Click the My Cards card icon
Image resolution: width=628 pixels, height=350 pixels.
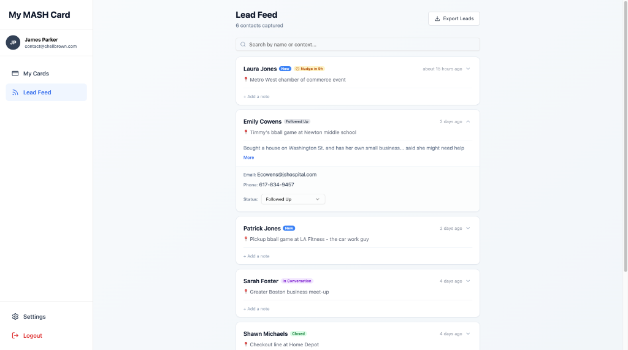pyautogui.click(x=15, y=74)
